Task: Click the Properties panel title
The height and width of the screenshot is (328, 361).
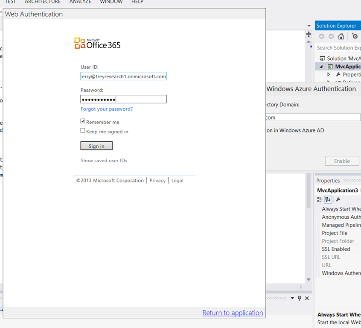Action: [328, 181]
